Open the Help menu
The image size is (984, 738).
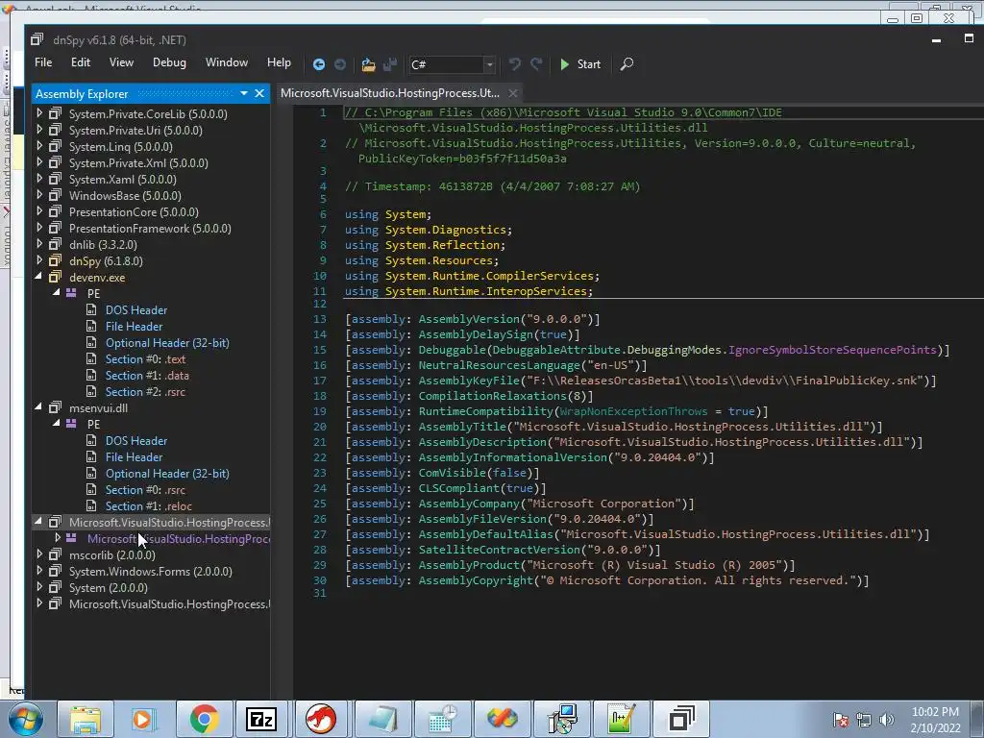pyautogui.click(x=279, y=62)
